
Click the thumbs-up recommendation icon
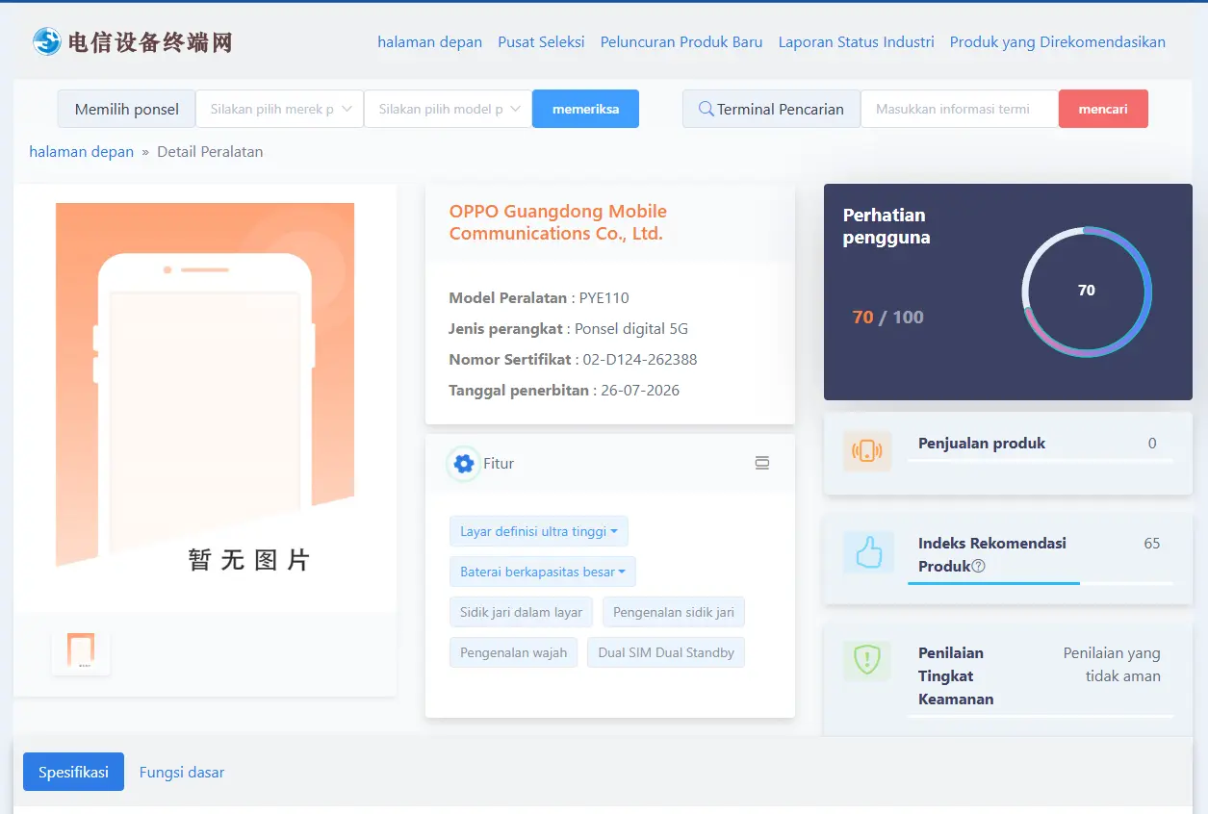pos(868,553)
